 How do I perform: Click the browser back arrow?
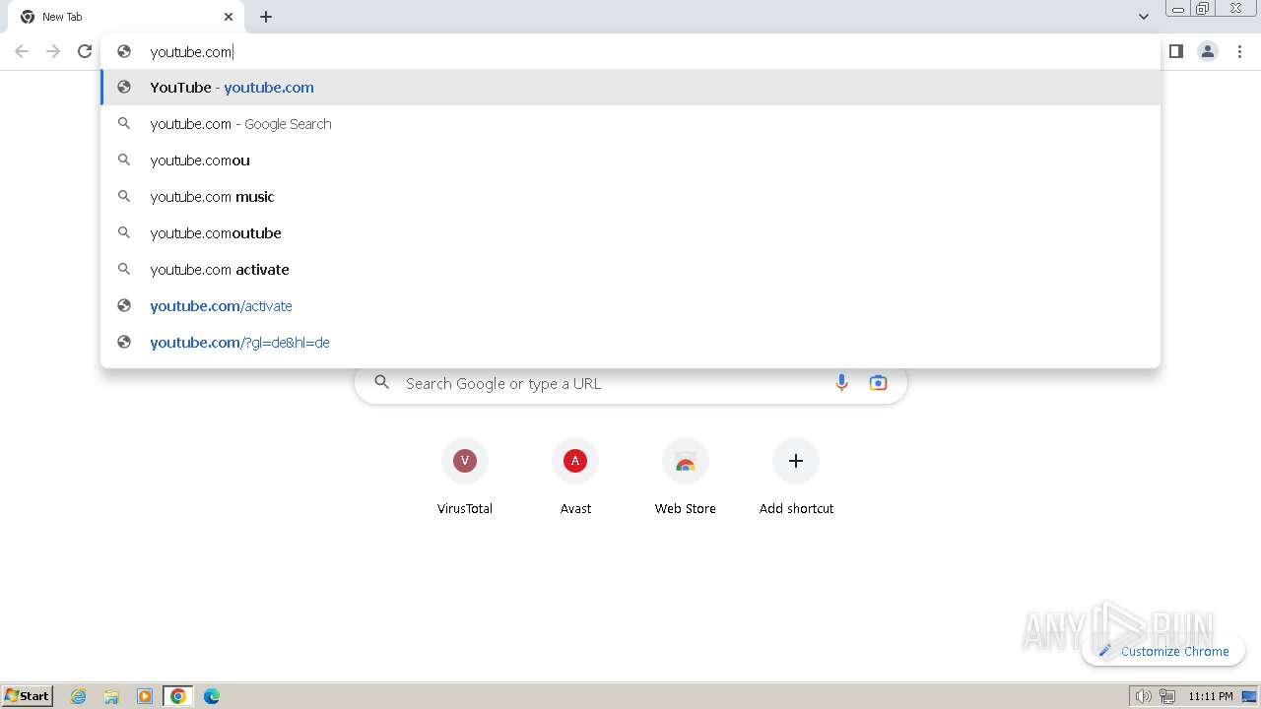point(22,51)
